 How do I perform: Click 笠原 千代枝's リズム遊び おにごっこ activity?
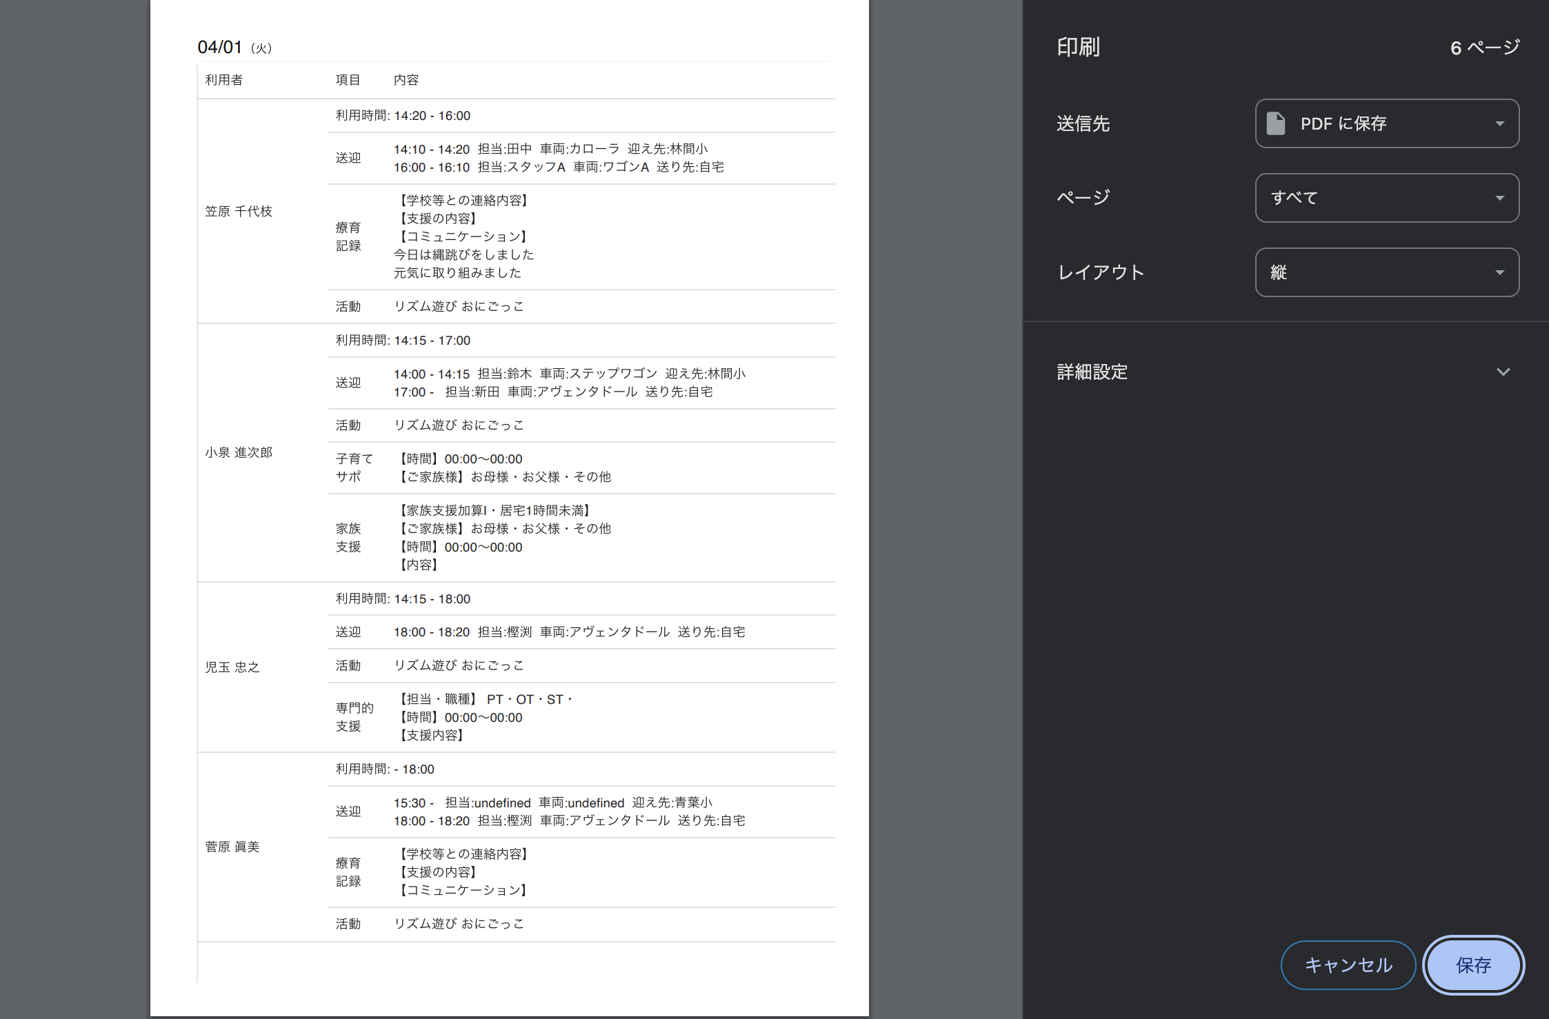[x=459, y=307]
